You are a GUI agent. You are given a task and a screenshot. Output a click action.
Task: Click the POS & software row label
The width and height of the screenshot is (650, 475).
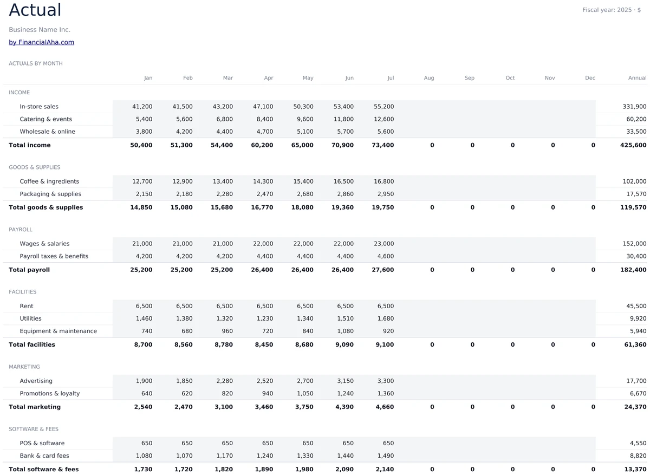[42, 443]
